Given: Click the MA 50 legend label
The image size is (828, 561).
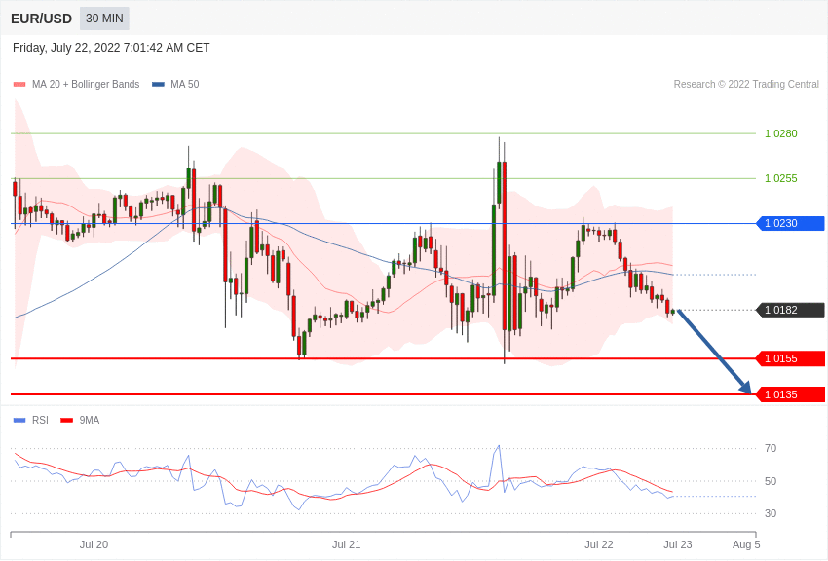Looking at the screenshot, I should [185, 84].
